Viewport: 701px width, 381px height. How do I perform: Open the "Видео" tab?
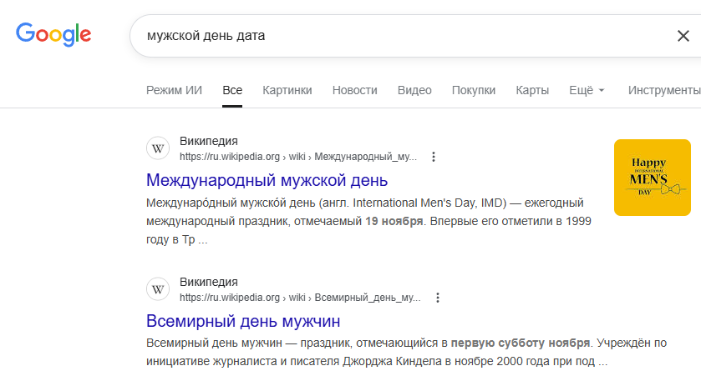pos(414,90)
